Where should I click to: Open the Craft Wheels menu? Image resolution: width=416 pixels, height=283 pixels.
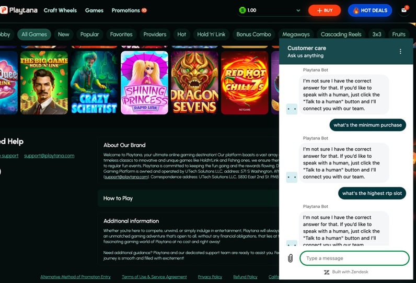(x=60, y=10)
